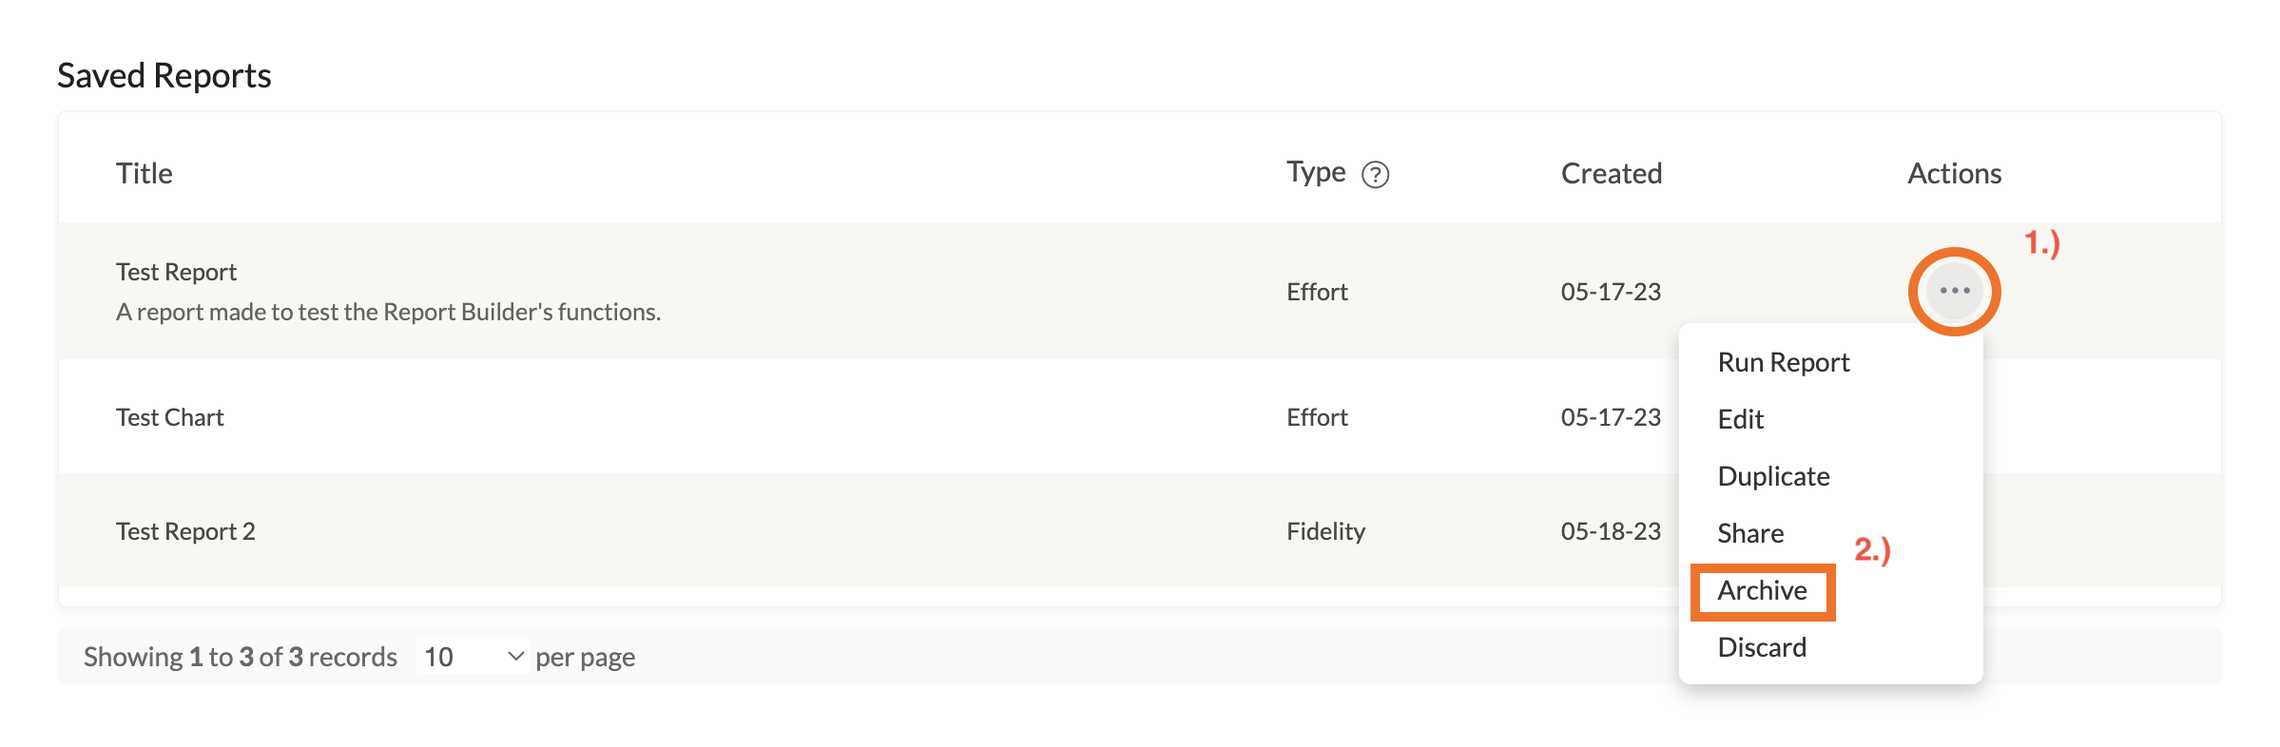Click the Test Report description text
Image resolution: width=2280 pixels, height=747 pixels.
coord(388,313)
